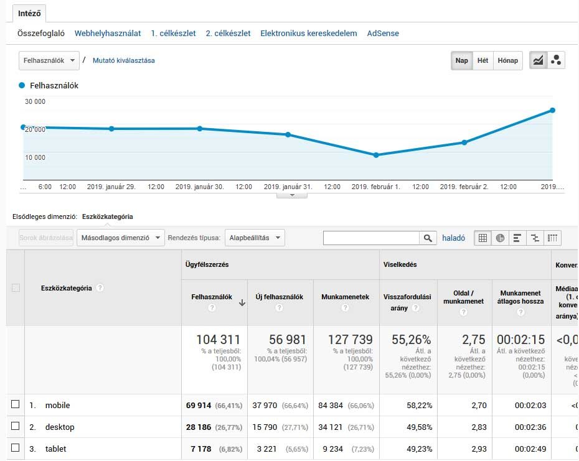Switch to the pie chart view
Image resolution: width=579 pixels, height=461 pixels.
(x=500, y=238)
